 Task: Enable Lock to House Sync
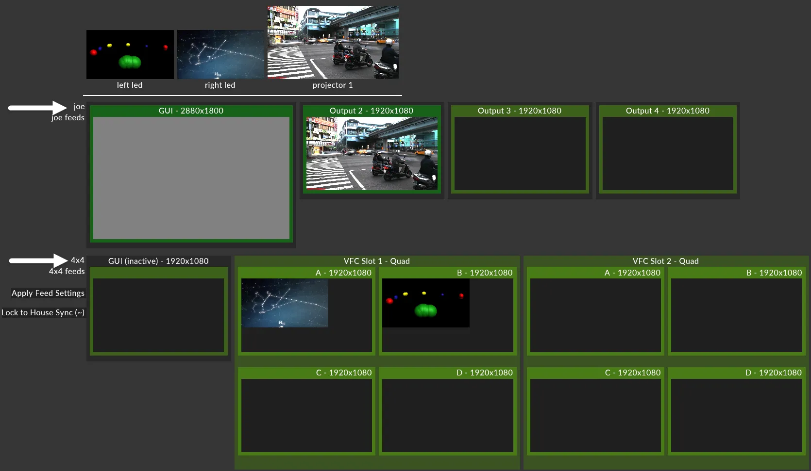[x=43, y=312]
